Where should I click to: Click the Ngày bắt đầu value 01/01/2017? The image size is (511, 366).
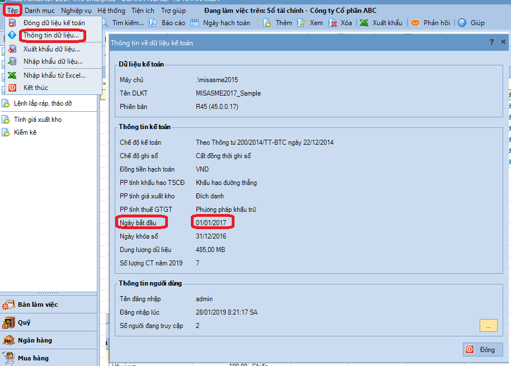[x=211, y=223]
